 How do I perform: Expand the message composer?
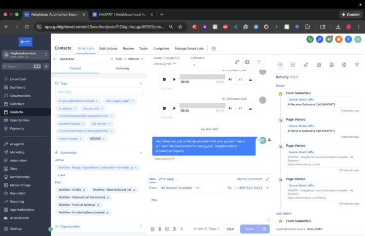coord(268,179)
